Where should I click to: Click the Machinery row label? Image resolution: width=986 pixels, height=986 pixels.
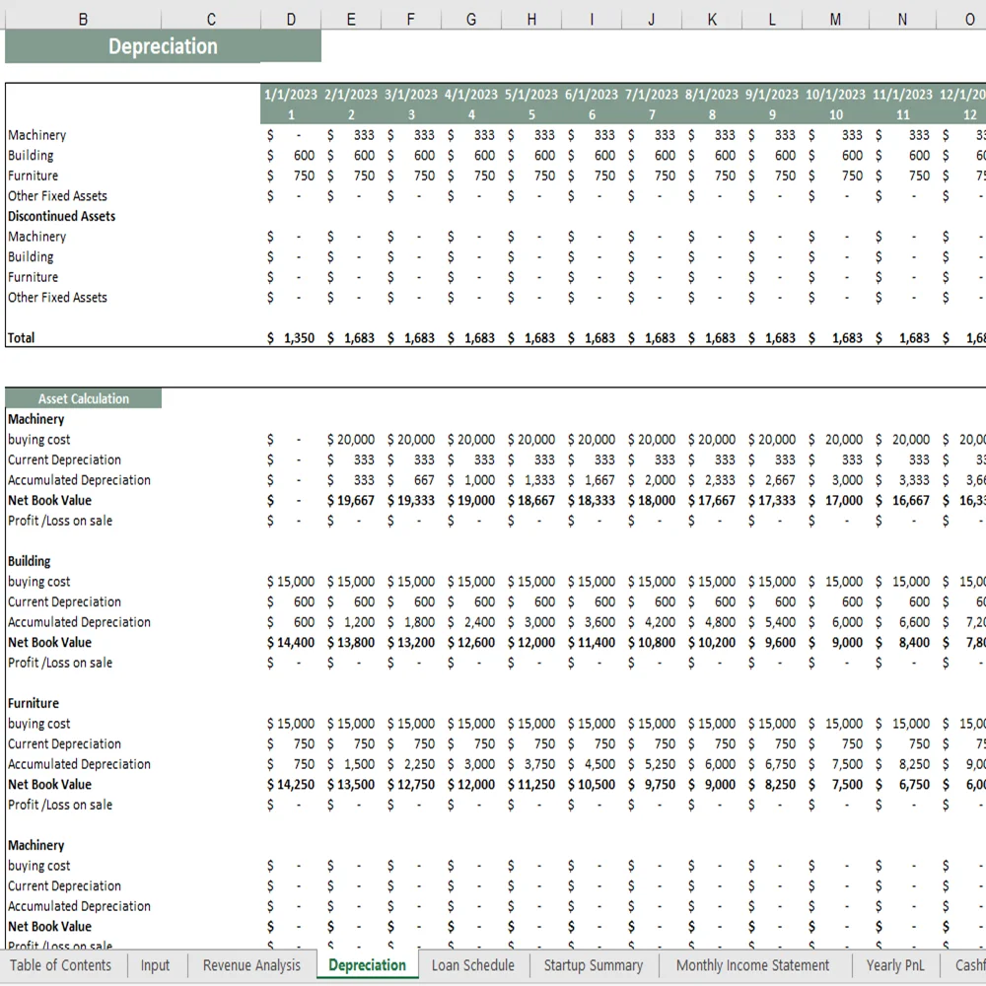[36, 135]
